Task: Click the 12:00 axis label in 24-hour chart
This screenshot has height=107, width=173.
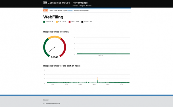Action: click(122, 85)
